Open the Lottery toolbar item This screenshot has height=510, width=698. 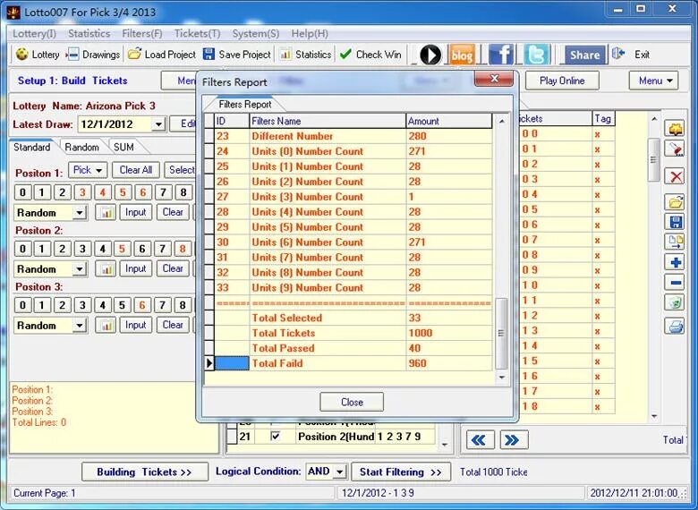(38, 55)
